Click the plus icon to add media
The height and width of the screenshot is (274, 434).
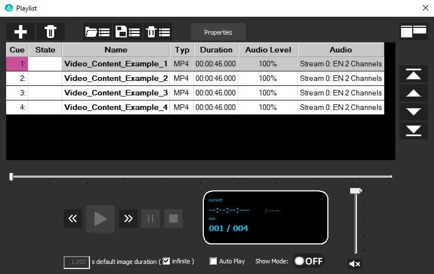20,32
